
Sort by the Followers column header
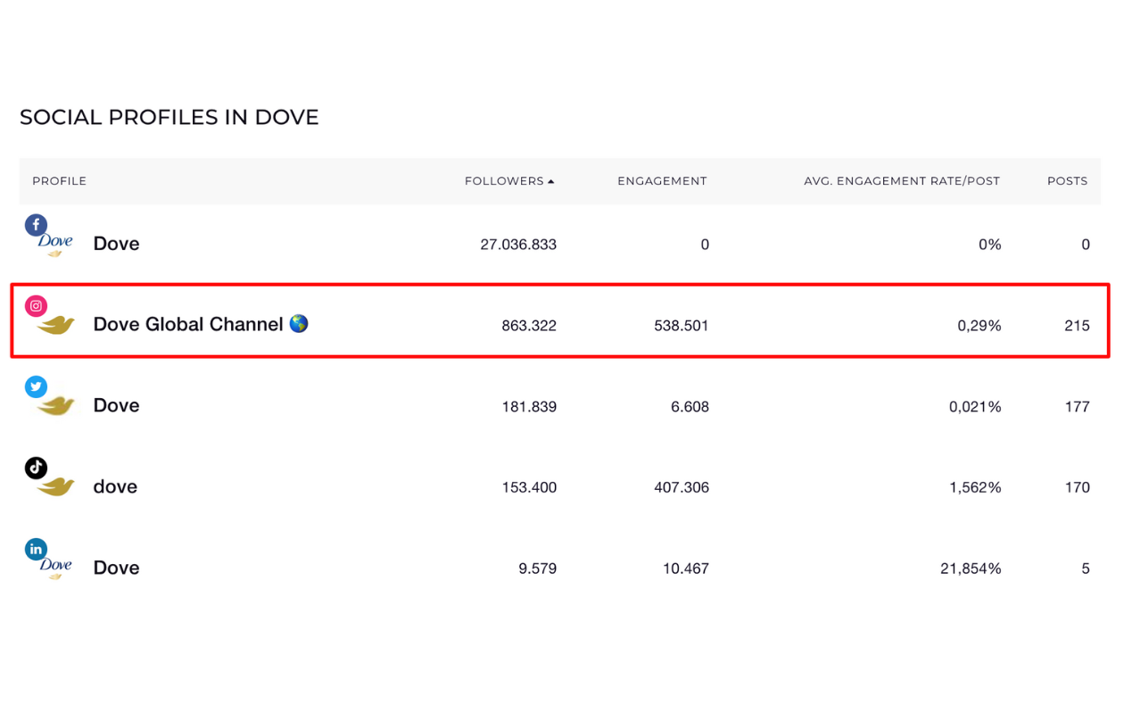(504, 181)
